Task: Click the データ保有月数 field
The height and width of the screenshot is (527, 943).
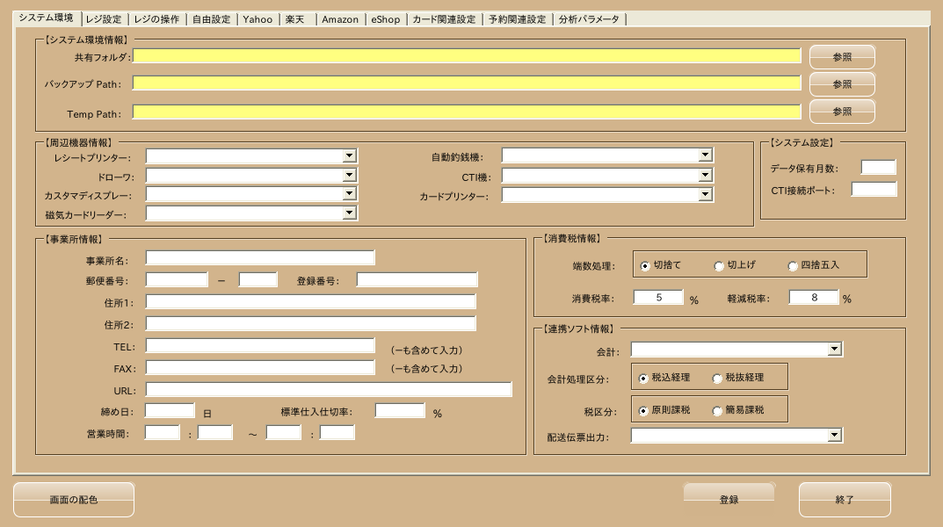Action: point(879,167)
